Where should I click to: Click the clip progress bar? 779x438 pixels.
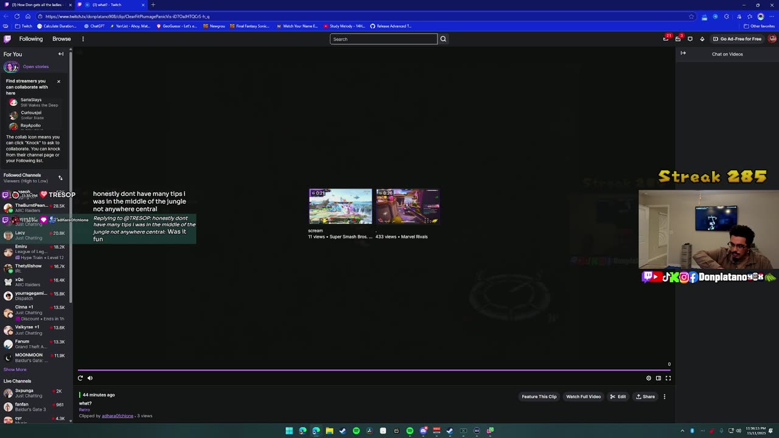pyautogui.click(x=374, y=370)
